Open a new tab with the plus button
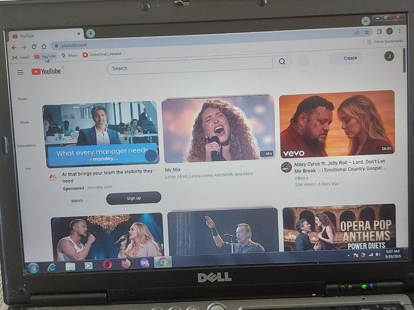Screen dimensions: 414x310 click(x=90, y=33)
